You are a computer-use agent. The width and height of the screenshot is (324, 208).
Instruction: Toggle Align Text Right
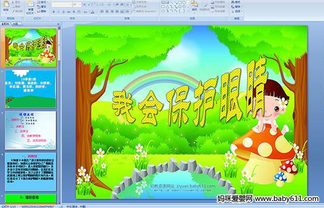[x=112, y=11]
